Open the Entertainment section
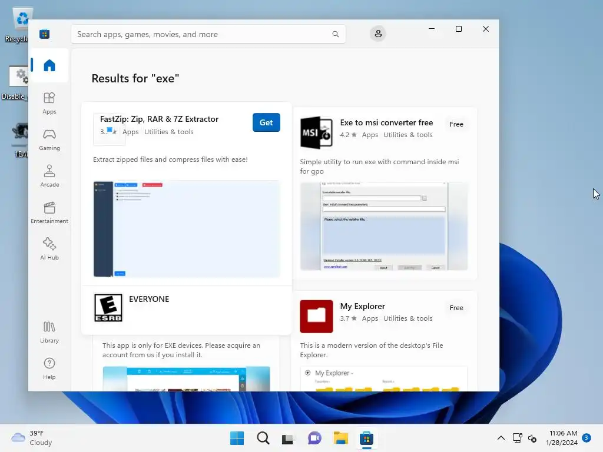603x452 pixels. click(x=49, y=212)
